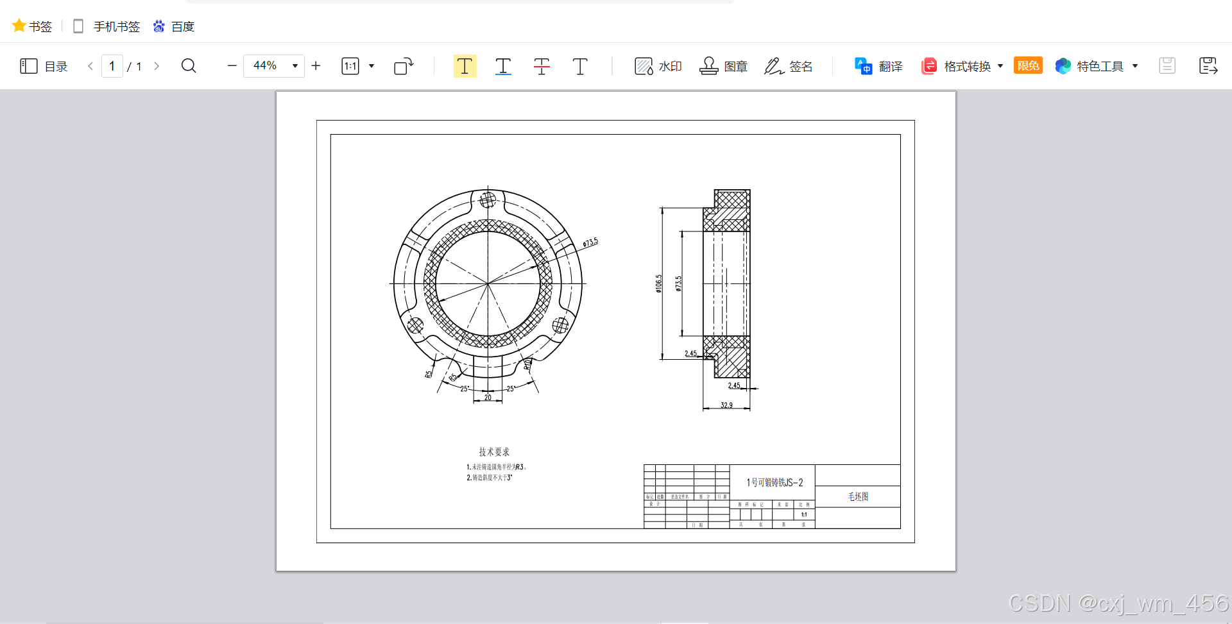Screen dimensions: 1232x624
Task: Zoom in with the plus button
Action: [x=316, y=66]
